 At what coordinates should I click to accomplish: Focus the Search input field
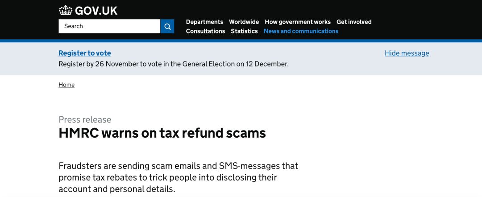pyautogui.click(x=109, y=26)
